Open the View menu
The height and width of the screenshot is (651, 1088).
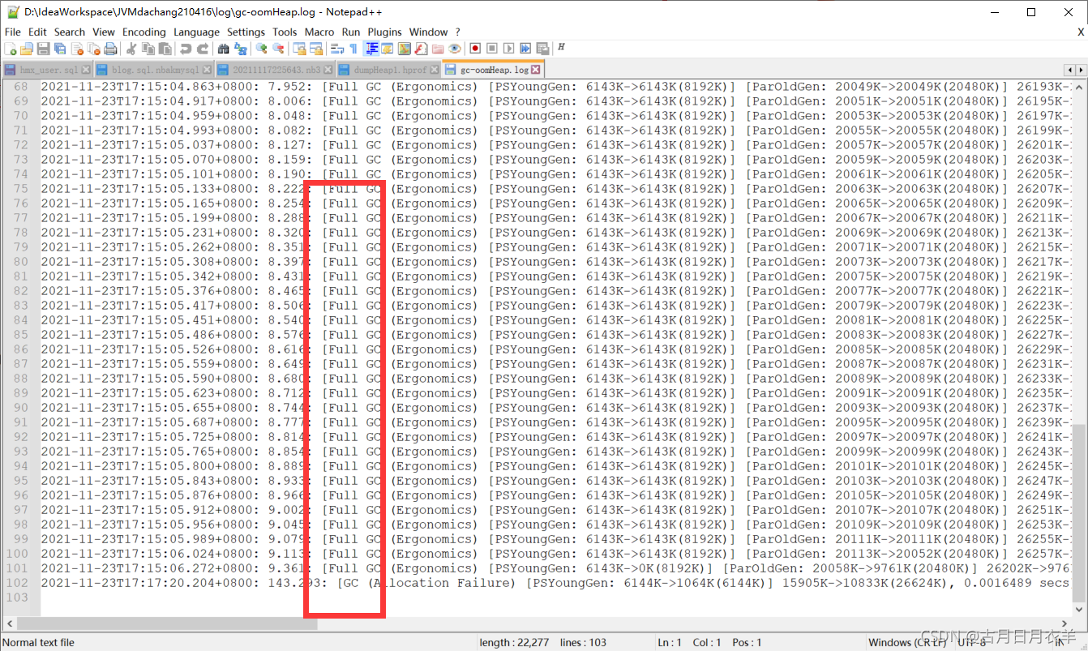[x=104, y=32]
